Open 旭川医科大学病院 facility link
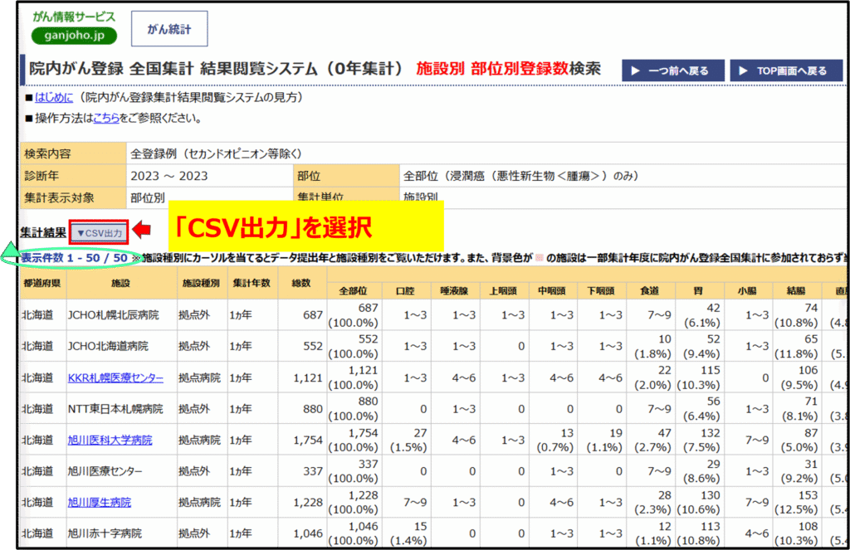This screenshot has height=550, width=850. 110,440
